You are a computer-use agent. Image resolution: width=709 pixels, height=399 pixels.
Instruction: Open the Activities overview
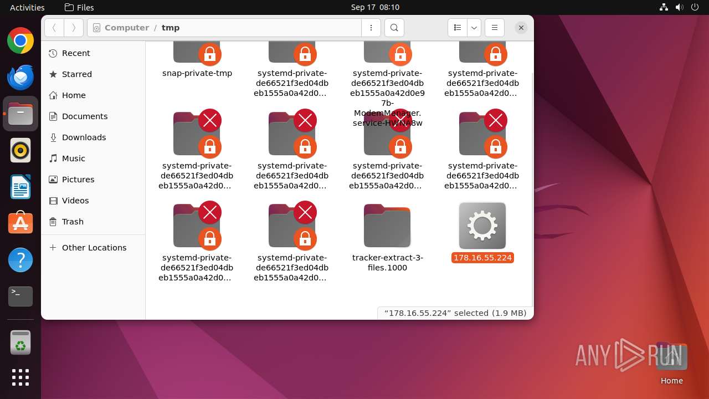(27, 7)
